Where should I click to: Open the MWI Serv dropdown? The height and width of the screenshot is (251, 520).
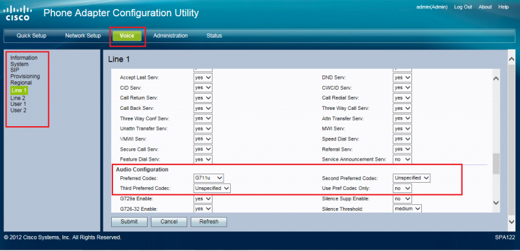402,129
